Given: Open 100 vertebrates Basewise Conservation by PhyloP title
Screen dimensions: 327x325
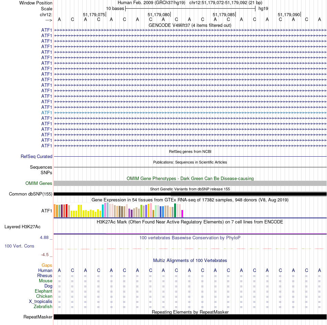Looking at the screenshot, I should click(x=190, y=238).
